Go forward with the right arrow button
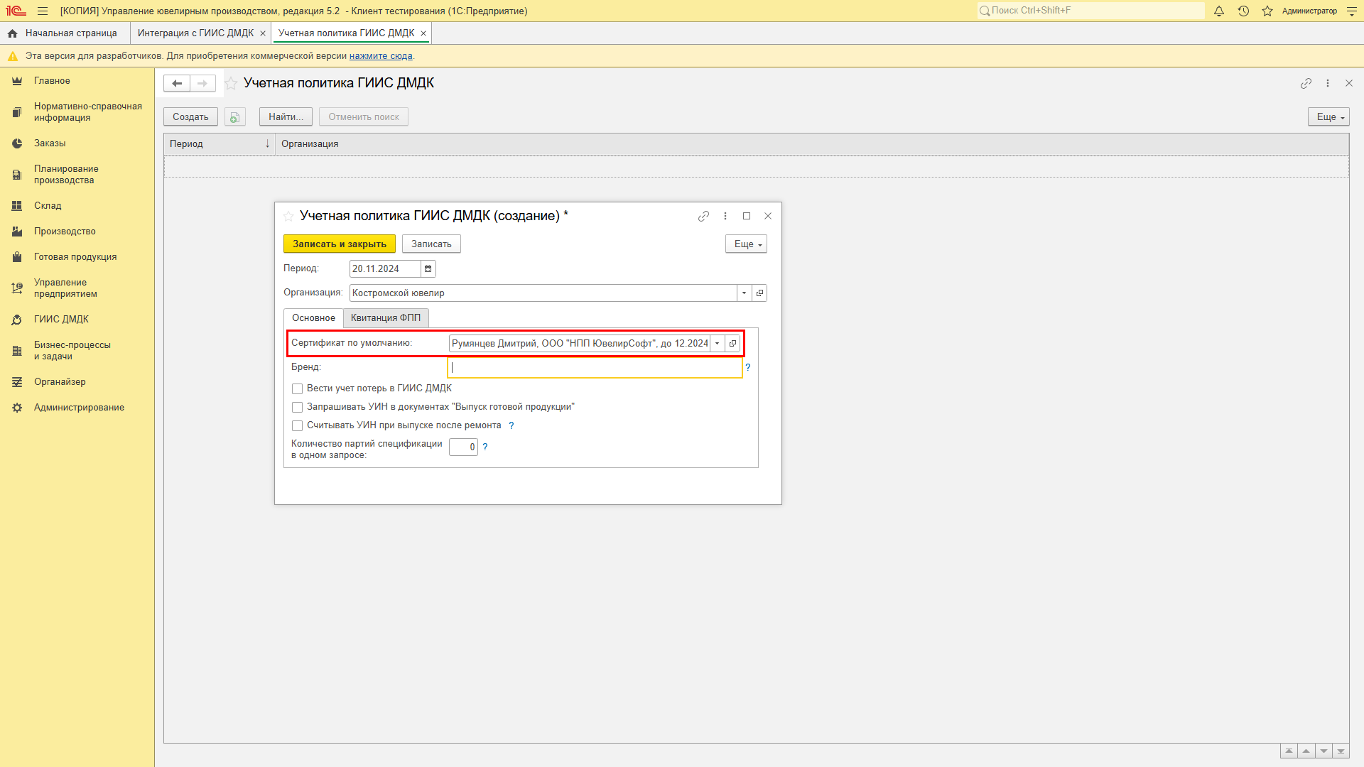Image resolution: width=1364 pixels, height=767 pixels. (x=202, y=83)
